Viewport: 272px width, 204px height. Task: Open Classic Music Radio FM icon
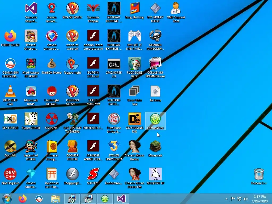pos(134,178)
